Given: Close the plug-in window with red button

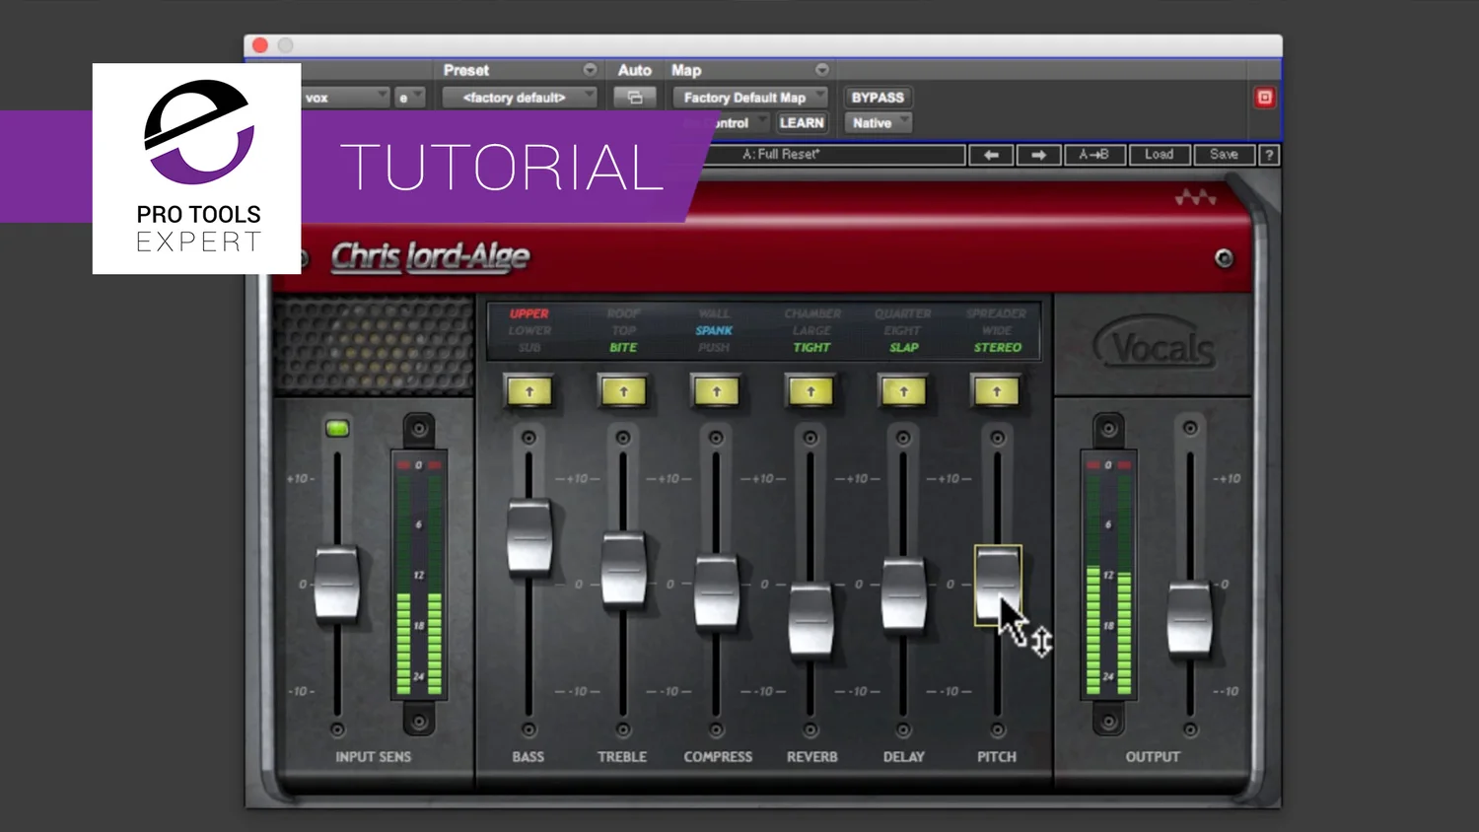Looking at the screenshot, I should point(260,45).
